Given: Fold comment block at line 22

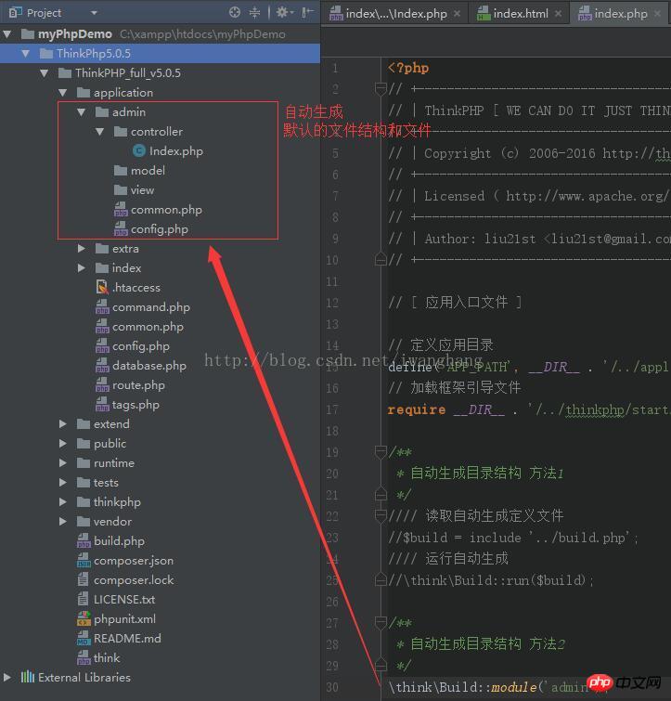Looking at the screenshot, I should [x=381, y=516].
